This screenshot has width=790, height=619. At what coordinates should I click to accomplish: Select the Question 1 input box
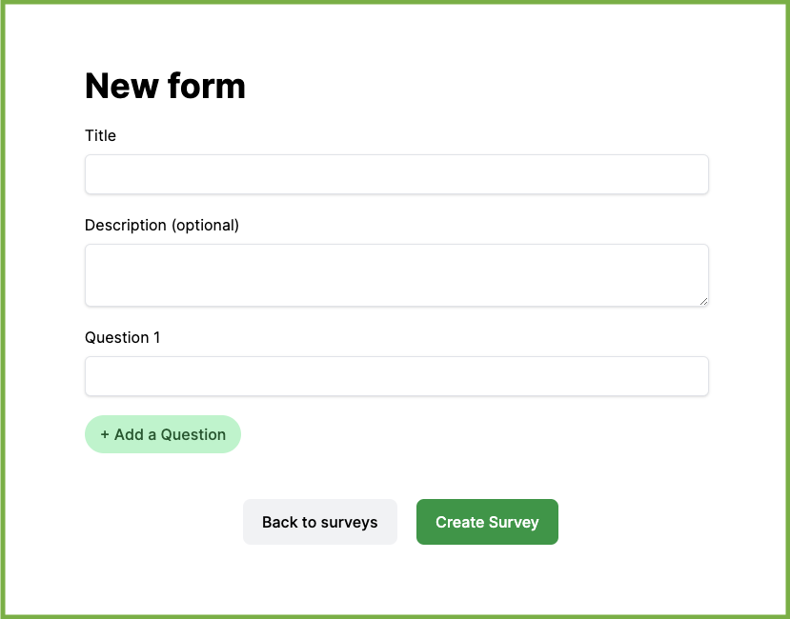pyautogui.click(x=396, y=376)
